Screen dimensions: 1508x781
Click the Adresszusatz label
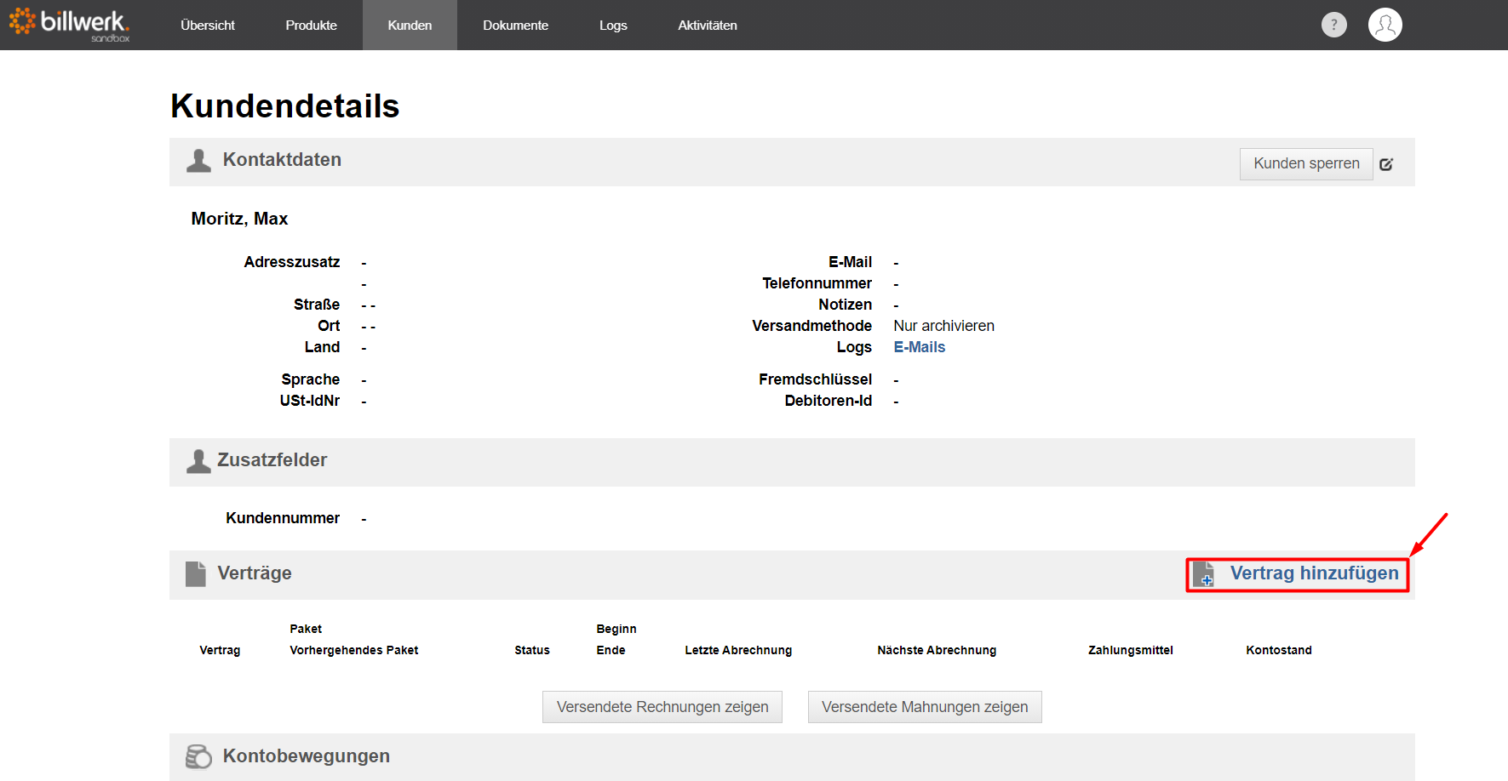(x=292, y=262)
